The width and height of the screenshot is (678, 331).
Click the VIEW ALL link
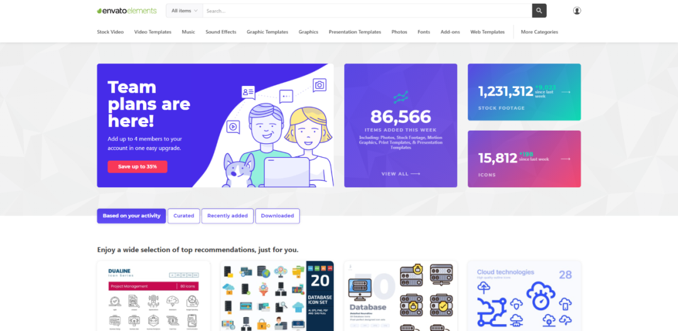click(401, 174)
